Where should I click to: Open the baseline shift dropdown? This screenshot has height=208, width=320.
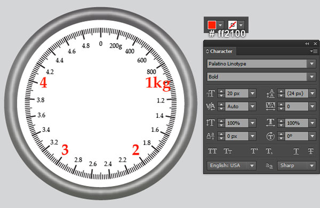(252, 136)
